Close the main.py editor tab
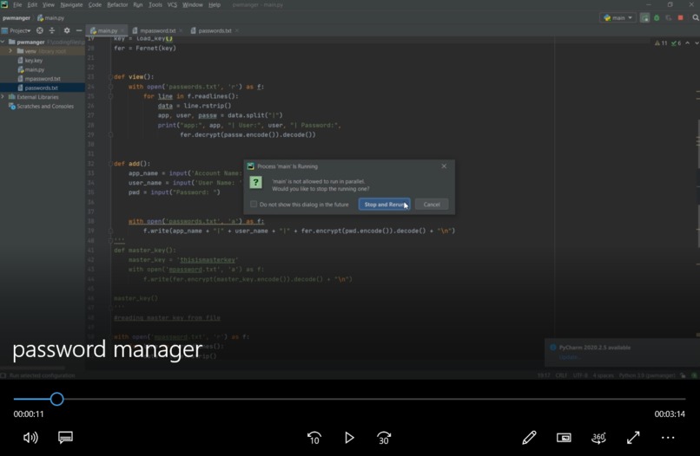The height and width of the screenshot is (456, 700). coord(122,30)
